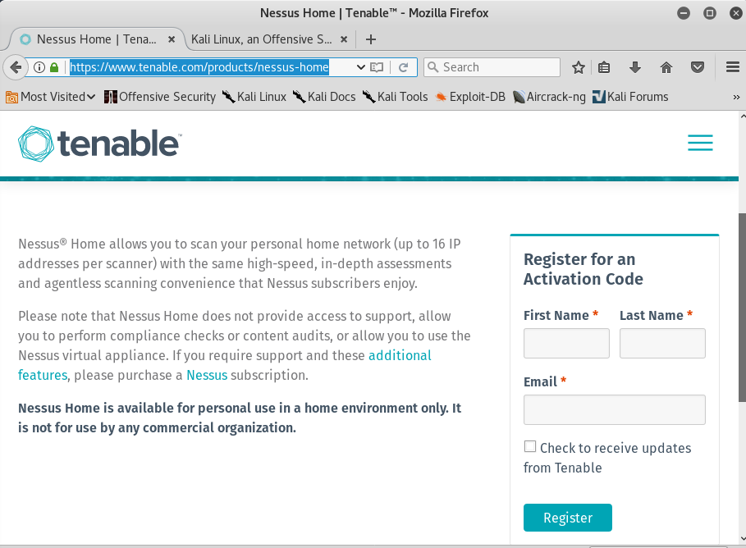The width and height of the screenshot is (746, 548).
Task: Go to the Firefox home page icon
Action: 666,67
